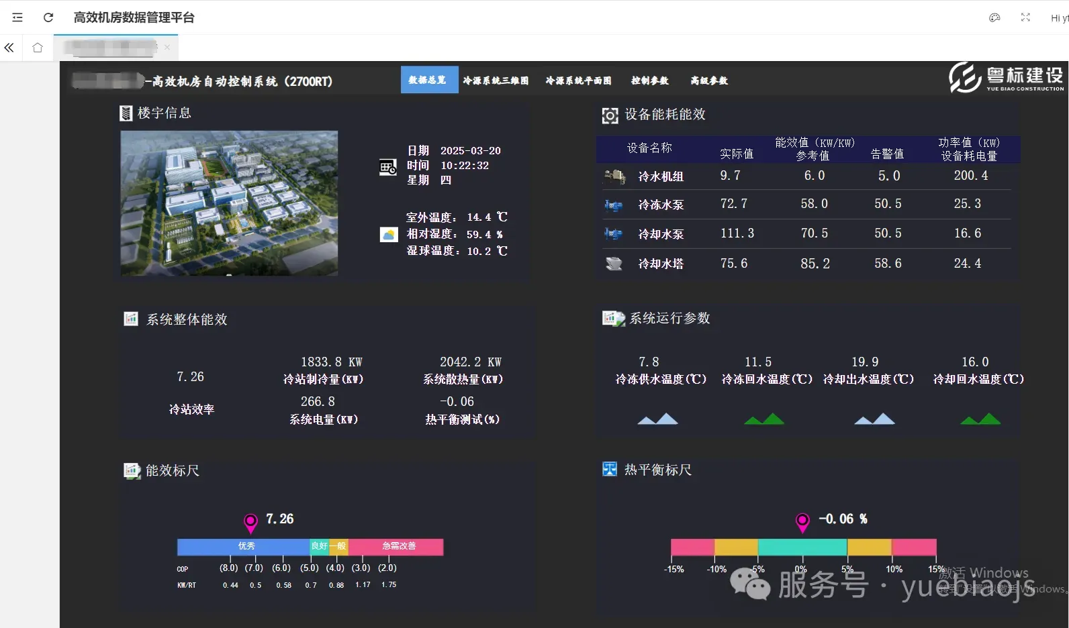Toggle the hamburger menu icon
The height and width of the screenshot is (628, 1069).
point(17,17)
